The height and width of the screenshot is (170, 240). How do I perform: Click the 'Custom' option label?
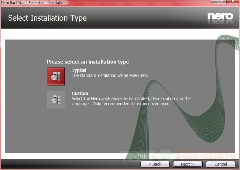coord(80,93)
